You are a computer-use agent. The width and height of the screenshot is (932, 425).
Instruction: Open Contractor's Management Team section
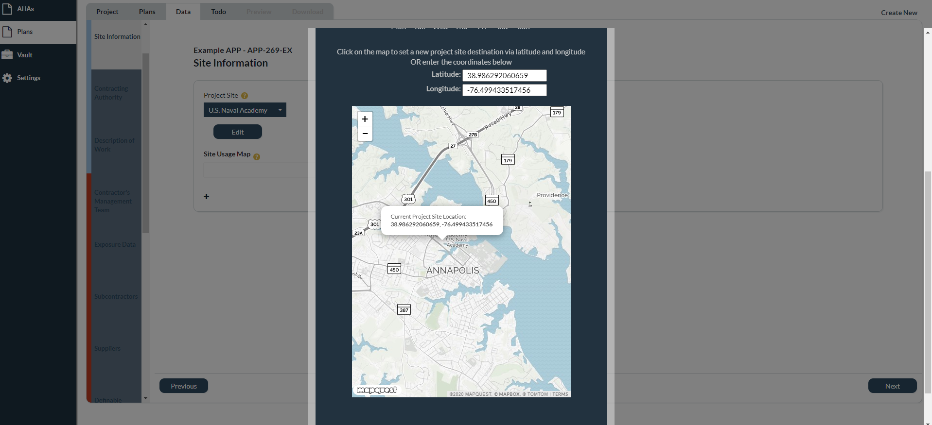116,201
